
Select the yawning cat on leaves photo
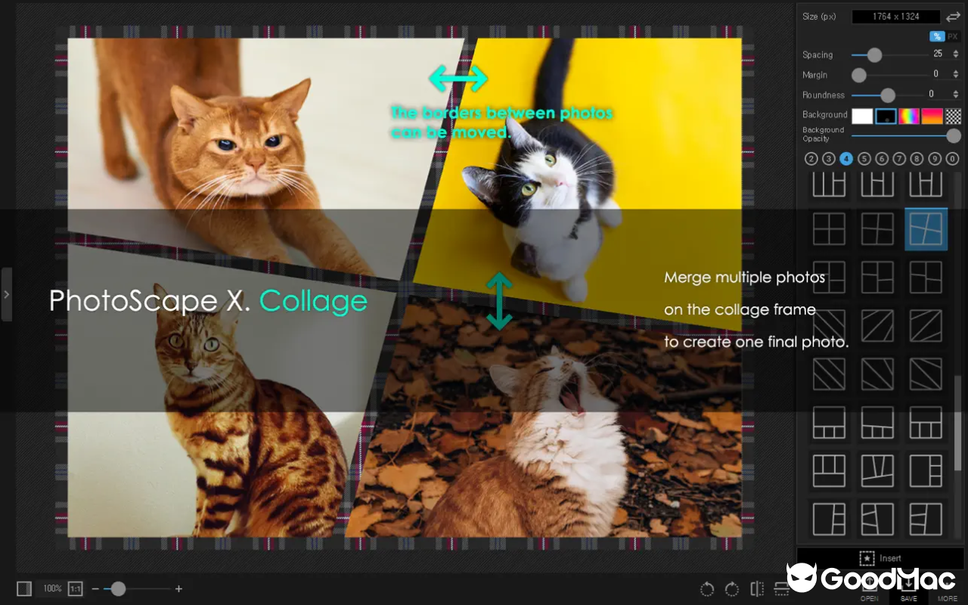click(552, 423)
